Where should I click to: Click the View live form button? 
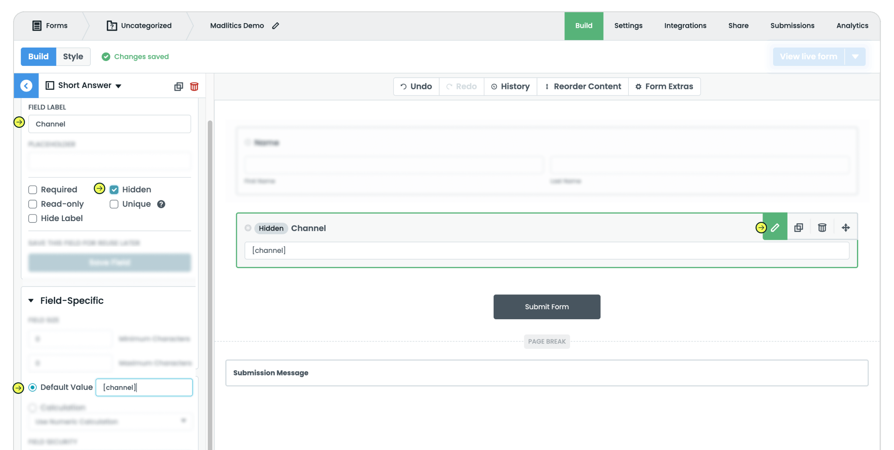(808, 57)
